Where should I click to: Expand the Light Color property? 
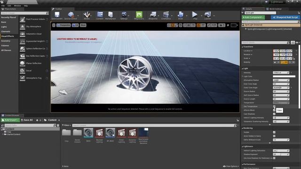click(x=243, y=77)
